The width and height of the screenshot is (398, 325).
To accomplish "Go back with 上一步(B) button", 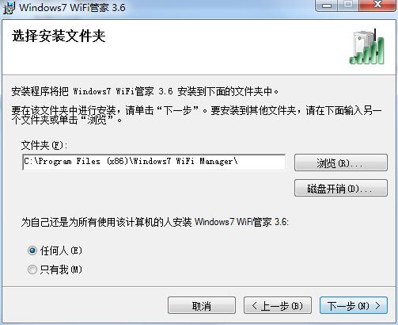I will 278,305.
